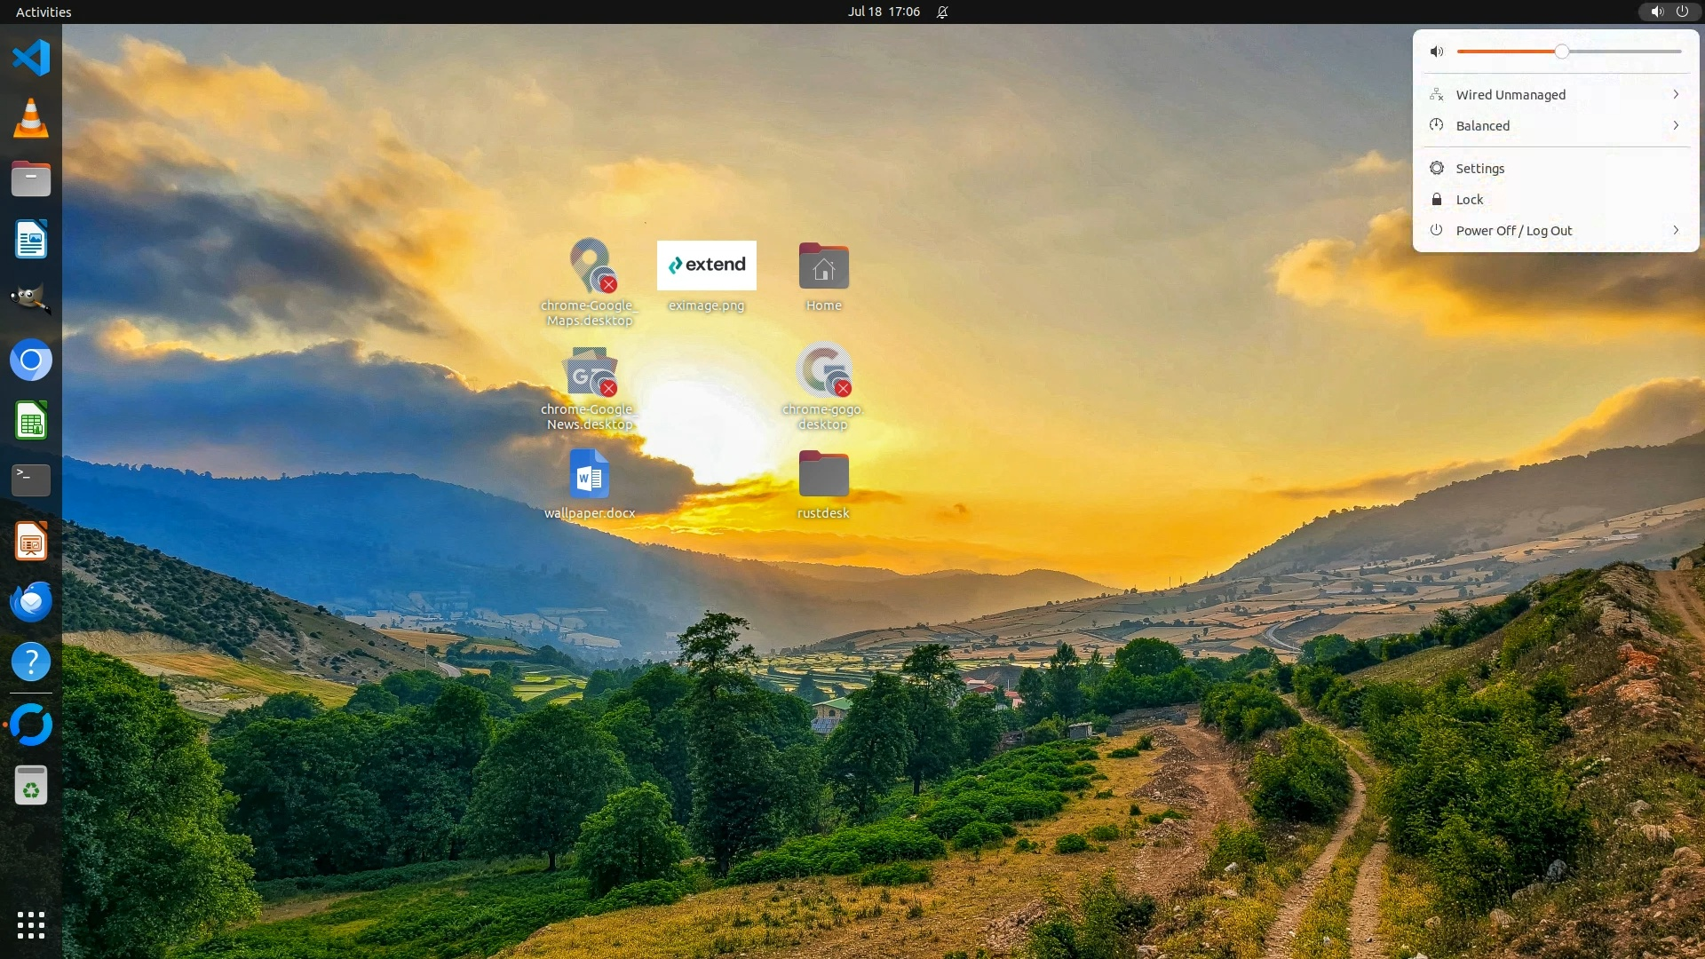1705x959 pixels.
Task: Open the date and time calendar
Action: tap(883, 12)
